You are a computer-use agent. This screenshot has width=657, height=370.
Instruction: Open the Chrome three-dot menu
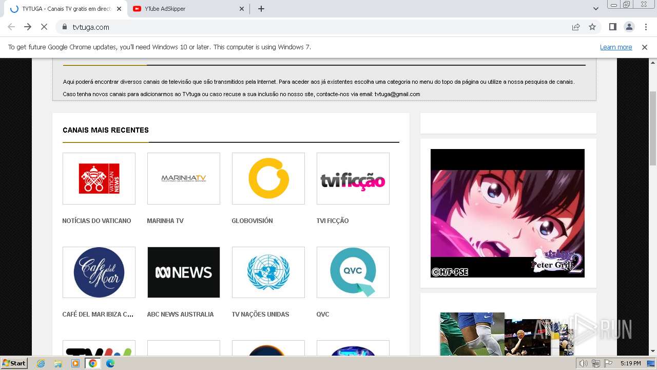646,27
